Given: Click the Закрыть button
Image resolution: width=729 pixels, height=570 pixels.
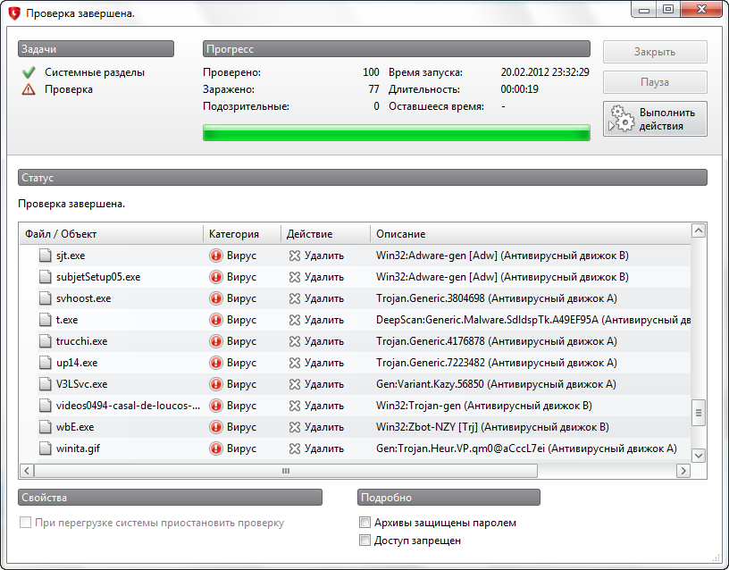Looking at the screenshot, I should (655, 52).
